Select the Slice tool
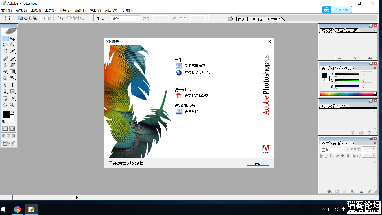This screenshot has width=382, height=215. 12,51
